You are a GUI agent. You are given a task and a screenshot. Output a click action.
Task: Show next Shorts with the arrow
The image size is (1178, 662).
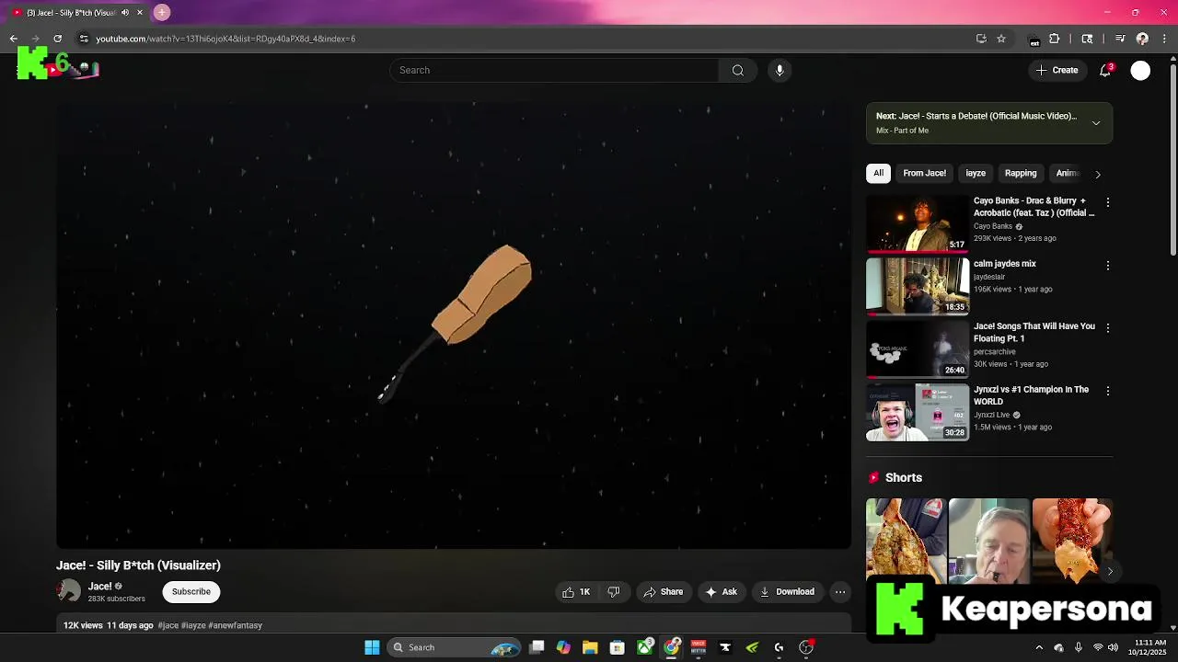pyautogui.click(x=1110, y=571)
